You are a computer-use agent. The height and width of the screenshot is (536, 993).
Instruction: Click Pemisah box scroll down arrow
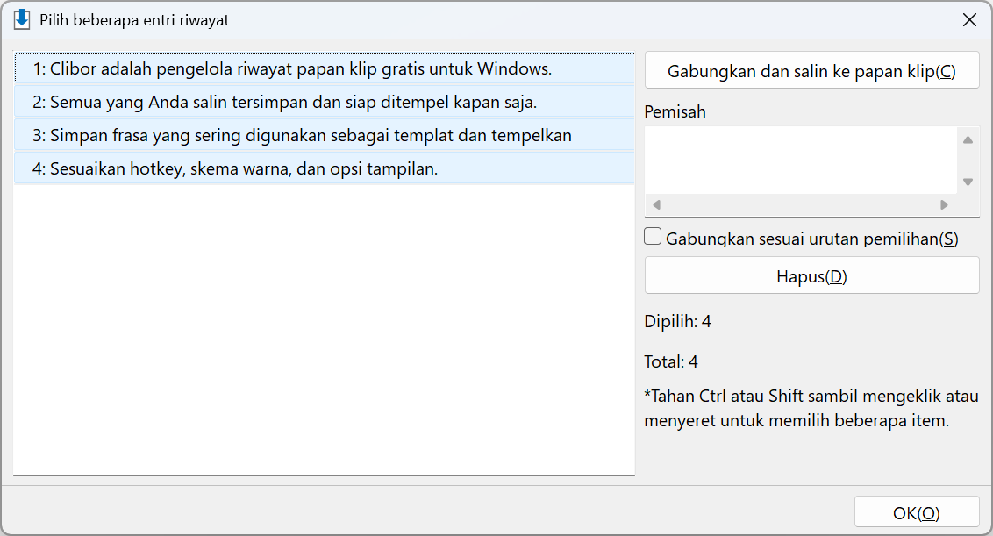pyautogui.click(x=968, y=182)
